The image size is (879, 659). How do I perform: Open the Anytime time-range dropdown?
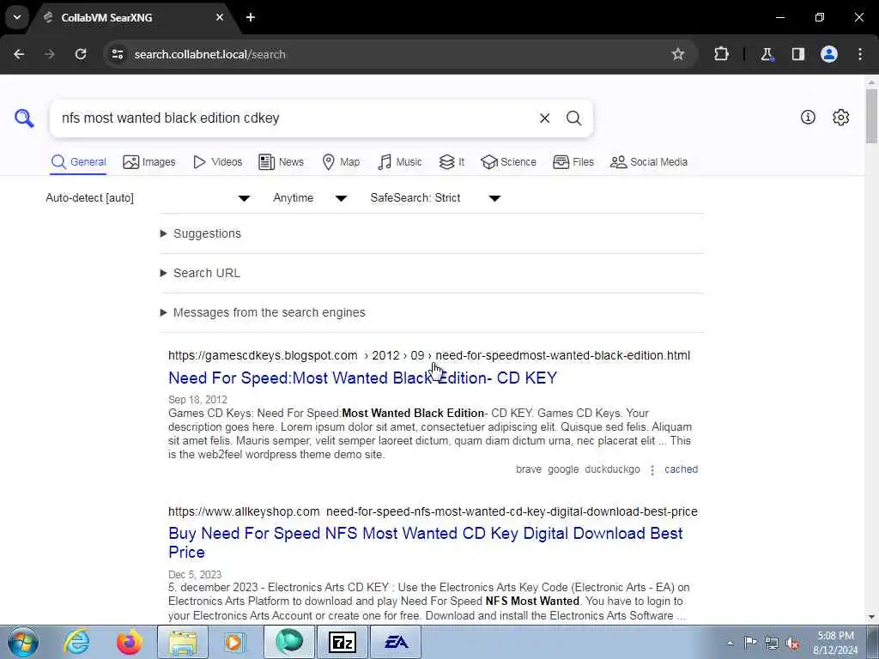pyautogui.click(x=310, y=198)
